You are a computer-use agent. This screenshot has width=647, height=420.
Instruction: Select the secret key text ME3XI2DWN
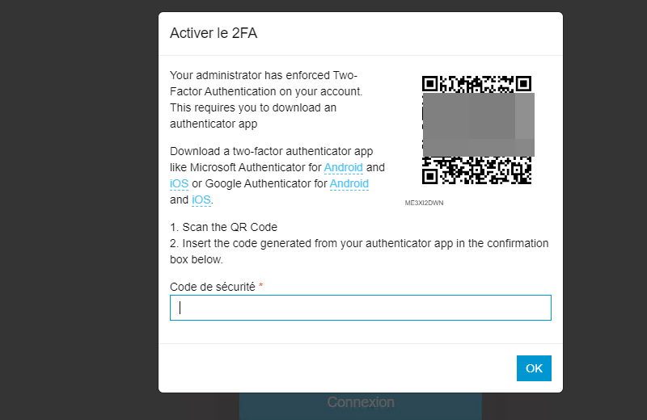(x=424, y=203)
